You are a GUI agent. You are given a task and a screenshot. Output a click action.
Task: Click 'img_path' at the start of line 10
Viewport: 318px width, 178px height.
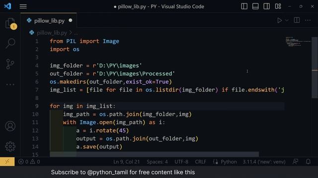(x=76, y=114)
